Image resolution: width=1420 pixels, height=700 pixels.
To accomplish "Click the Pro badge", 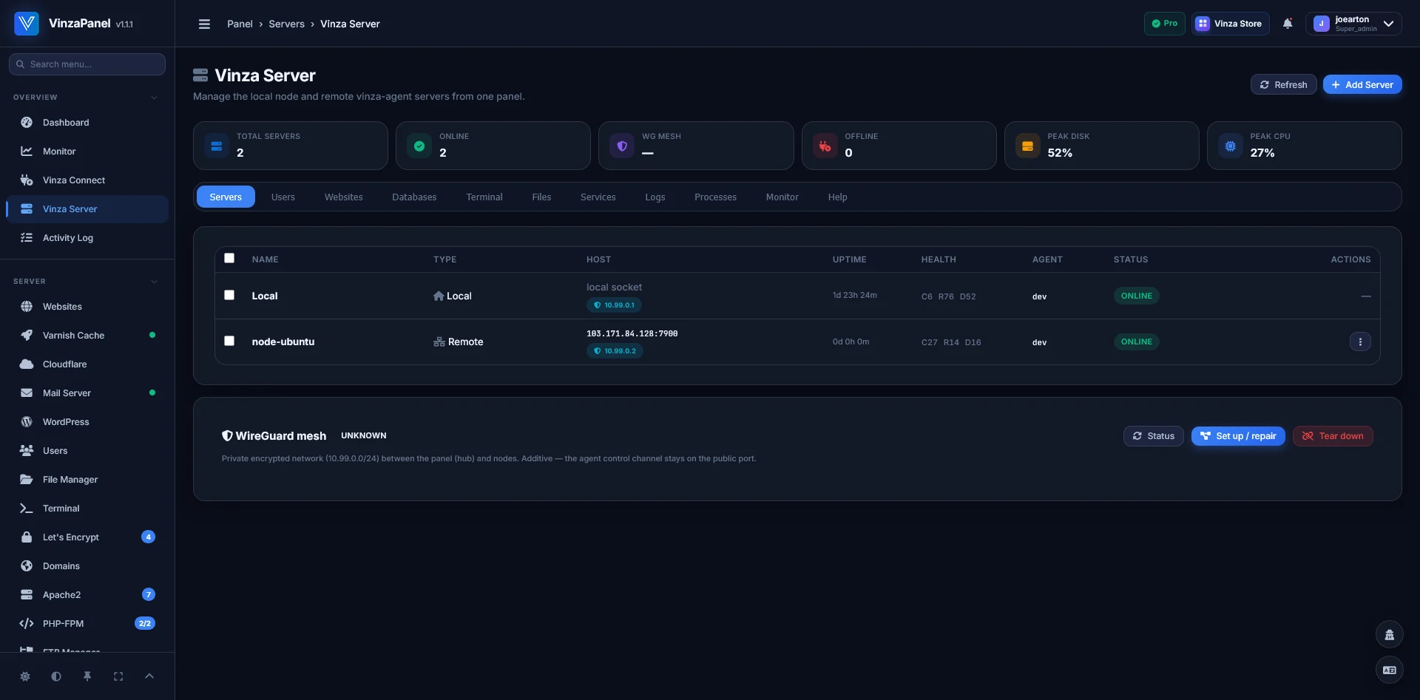I will pos(1165,24).
